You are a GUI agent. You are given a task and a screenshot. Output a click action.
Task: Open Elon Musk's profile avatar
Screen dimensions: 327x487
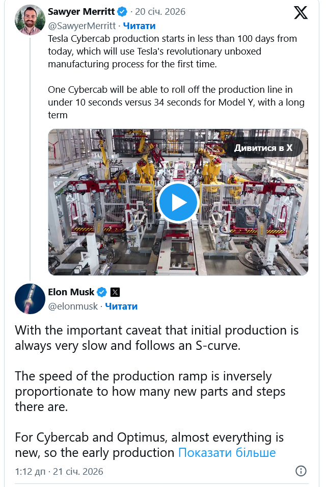click(30, 298)
